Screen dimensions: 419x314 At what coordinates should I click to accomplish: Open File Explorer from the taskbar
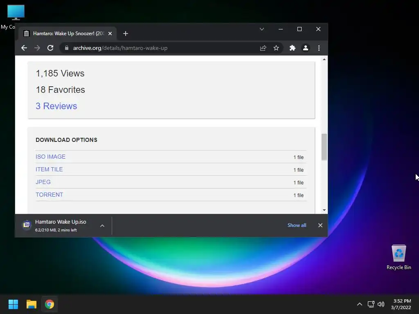[31, 304]
